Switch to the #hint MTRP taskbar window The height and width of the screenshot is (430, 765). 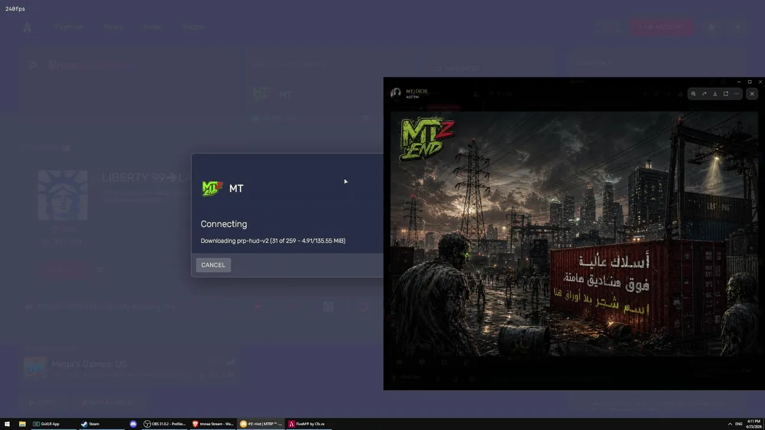click(x=261, y=424)
